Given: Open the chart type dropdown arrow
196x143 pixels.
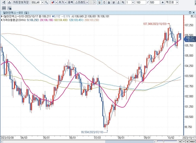Looking at the screenshot, I should (56, 2).
